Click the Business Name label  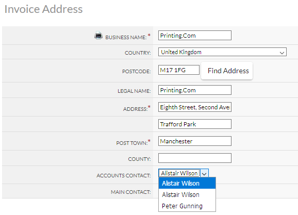click(126, 38)
